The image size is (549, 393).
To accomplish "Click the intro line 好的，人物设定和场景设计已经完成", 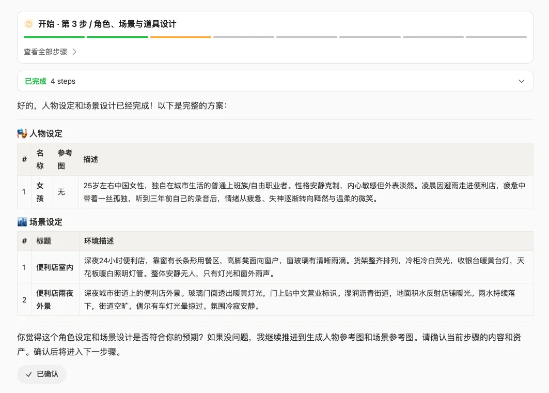I will click(122, 105).
